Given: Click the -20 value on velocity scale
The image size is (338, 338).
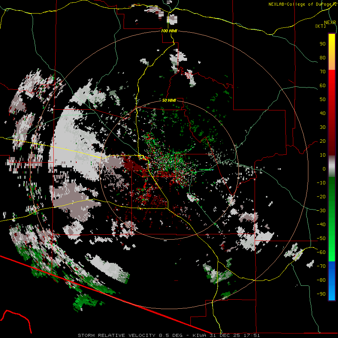Looking at the screenshot, I should pyautogui.click(x=321, y=196).
